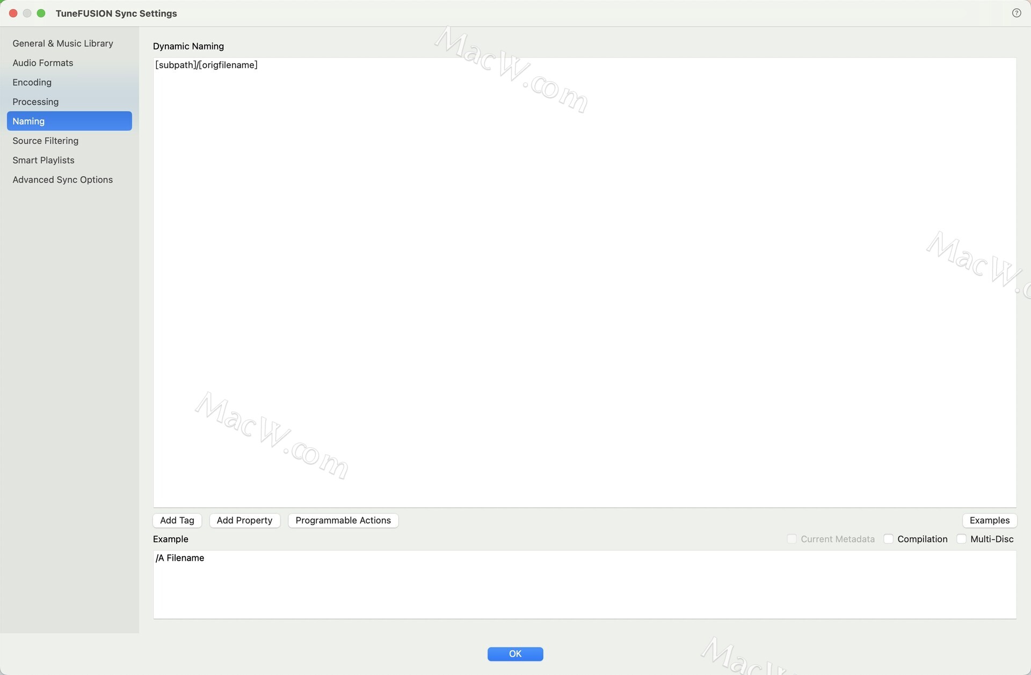Show naming Examples
Screen dimensions: 1031x675
tap(989, 520)
